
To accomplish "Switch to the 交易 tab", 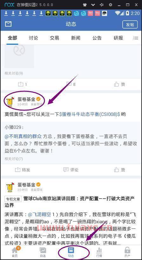I will [55, 38].
